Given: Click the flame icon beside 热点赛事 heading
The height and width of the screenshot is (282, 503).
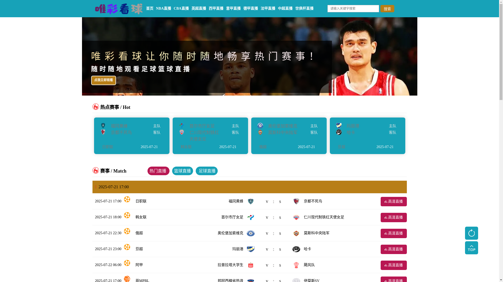Looking at the screenshot, I should click(96, 107).
